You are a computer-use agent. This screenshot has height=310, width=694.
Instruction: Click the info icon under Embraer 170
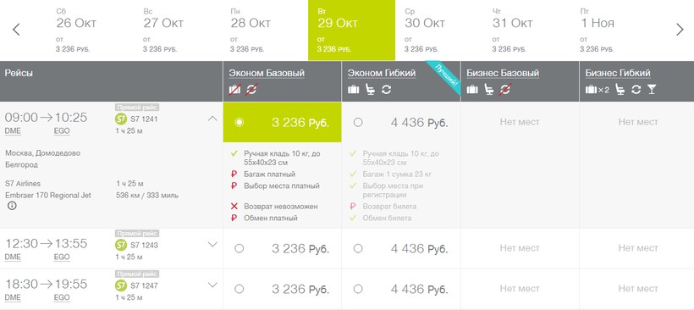(12, 206)
